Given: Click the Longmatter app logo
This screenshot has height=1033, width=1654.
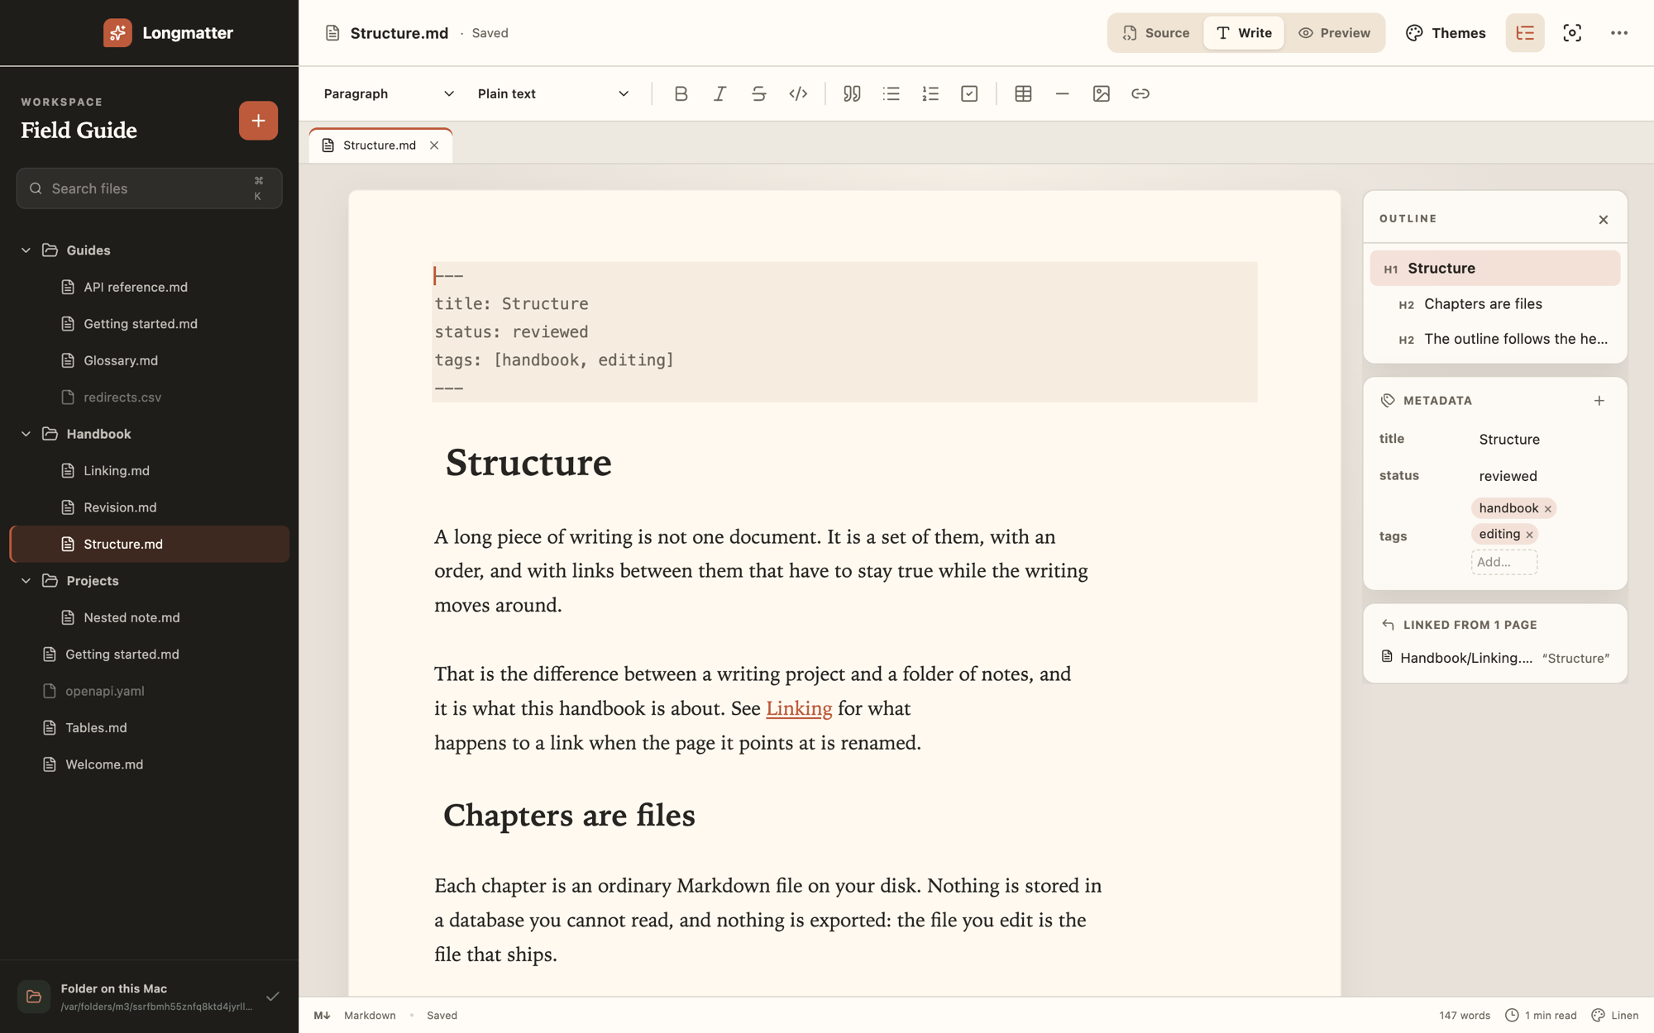Looking at the screenshot, I should (117, 33).
